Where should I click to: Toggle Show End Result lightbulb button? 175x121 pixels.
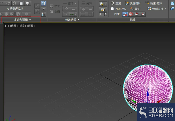pos(43,3)
